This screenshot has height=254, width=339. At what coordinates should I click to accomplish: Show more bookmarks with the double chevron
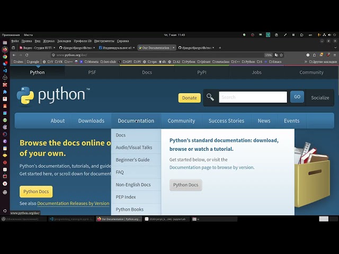(x=306, y=62)
